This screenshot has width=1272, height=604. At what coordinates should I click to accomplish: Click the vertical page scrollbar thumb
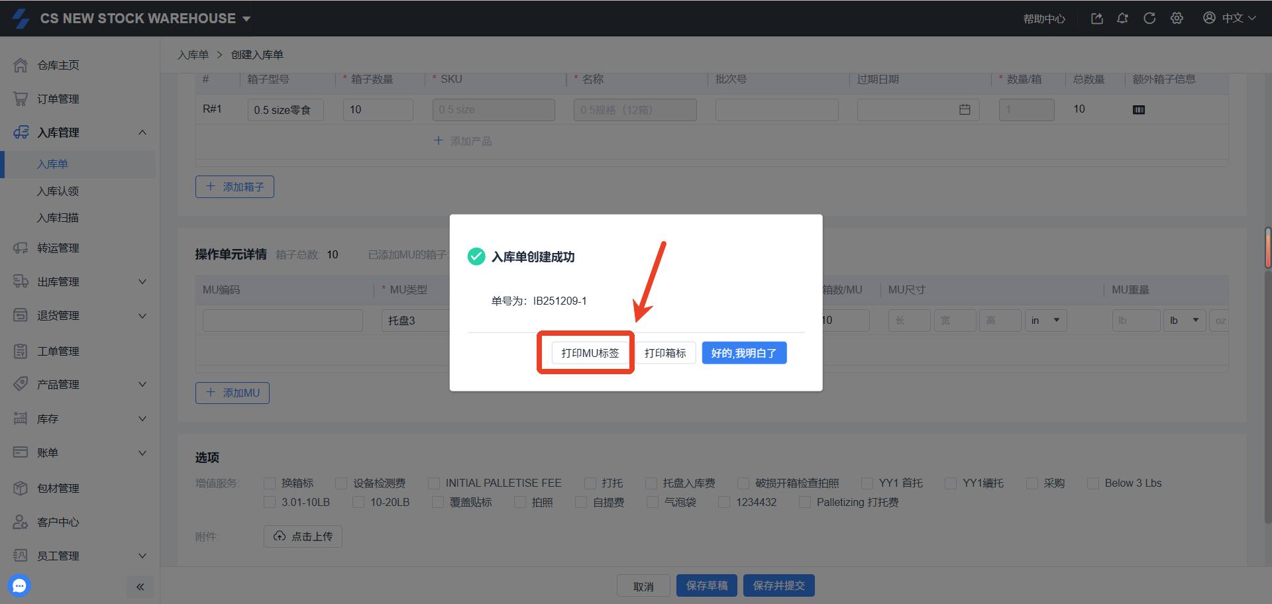(x=1267, y=247)
